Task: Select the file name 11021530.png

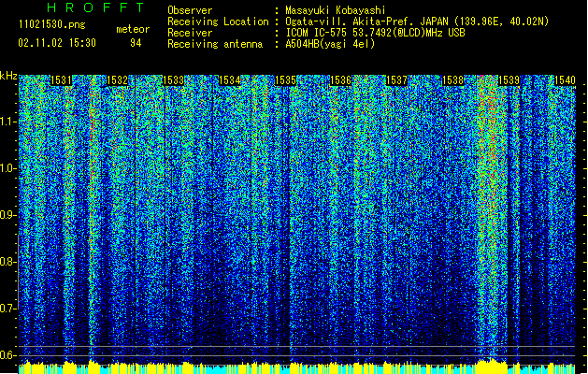Action: [52, 24]
